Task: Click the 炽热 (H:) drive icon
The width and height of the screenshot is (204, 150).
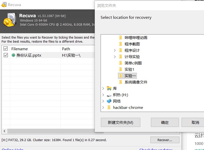Action: (x=109, y=95)
